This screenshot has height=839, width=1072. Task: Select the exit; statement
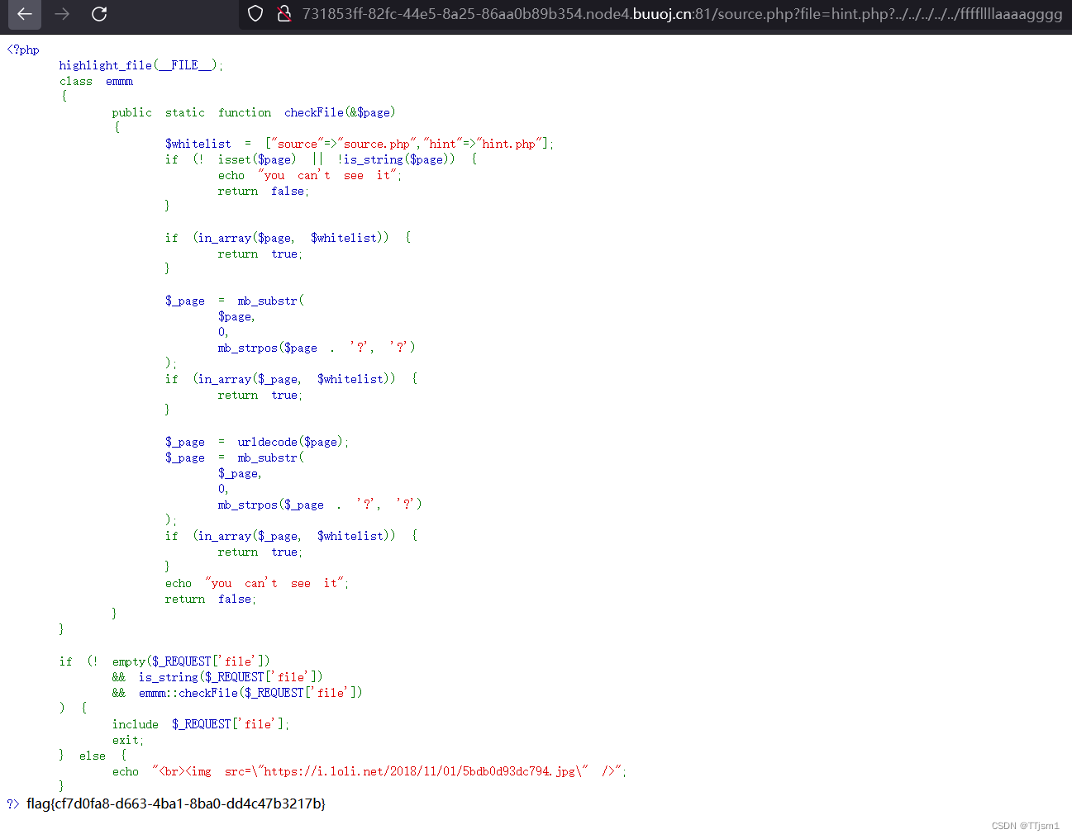(x=128, y=740)
